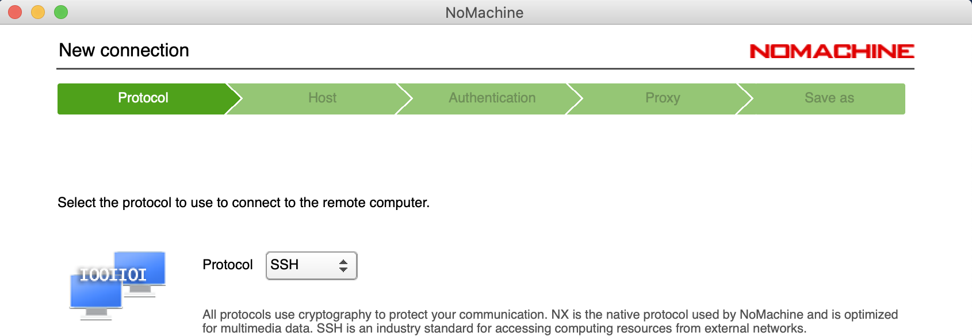Switch to the Proxy step

(663, 98)
